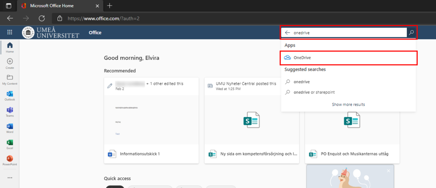Click the 'Good morning, Elvira' heading

click(x=132, y=58)
